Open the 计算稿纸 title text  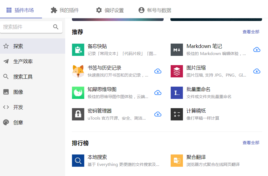click(x=196, y=111)
